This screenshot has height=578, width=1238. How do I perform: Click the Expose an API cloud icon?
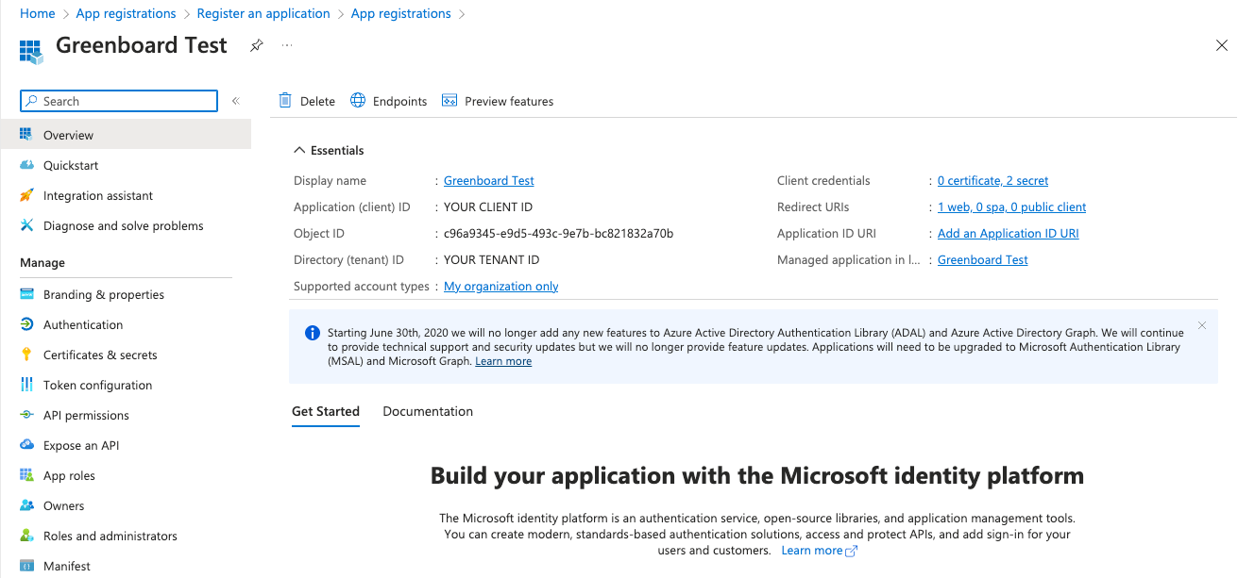tap(26, 445)
